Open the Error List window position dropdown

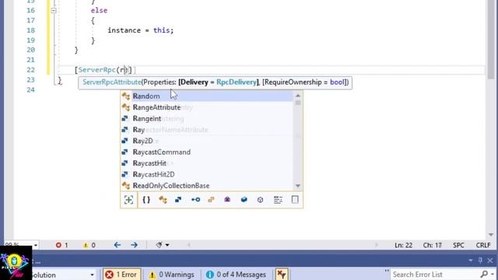(471, 261)
